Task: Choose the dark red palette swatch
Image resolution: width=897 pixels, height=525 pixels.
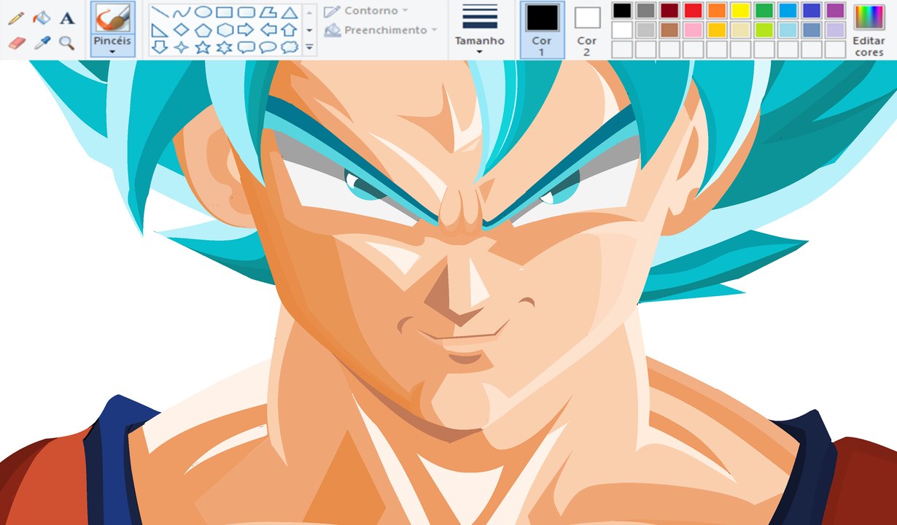Action: pos(669,10)
